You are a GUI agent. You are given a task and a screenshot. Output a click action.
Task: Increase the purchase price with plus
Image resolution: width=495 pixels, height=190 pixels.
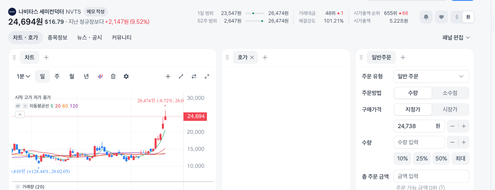point(464,126)
